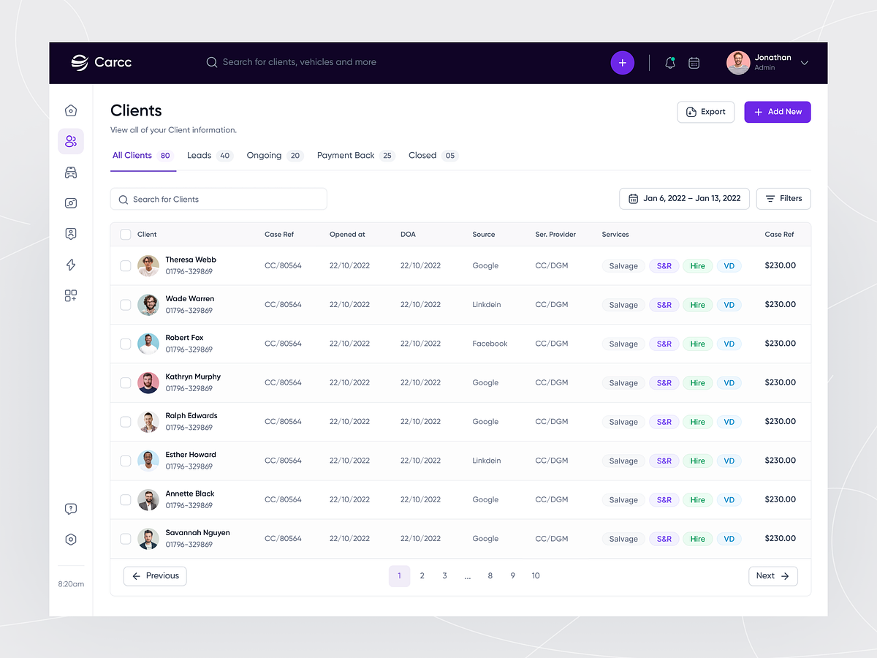Open the settings hexagon icon in sidebar

(71, 540)
